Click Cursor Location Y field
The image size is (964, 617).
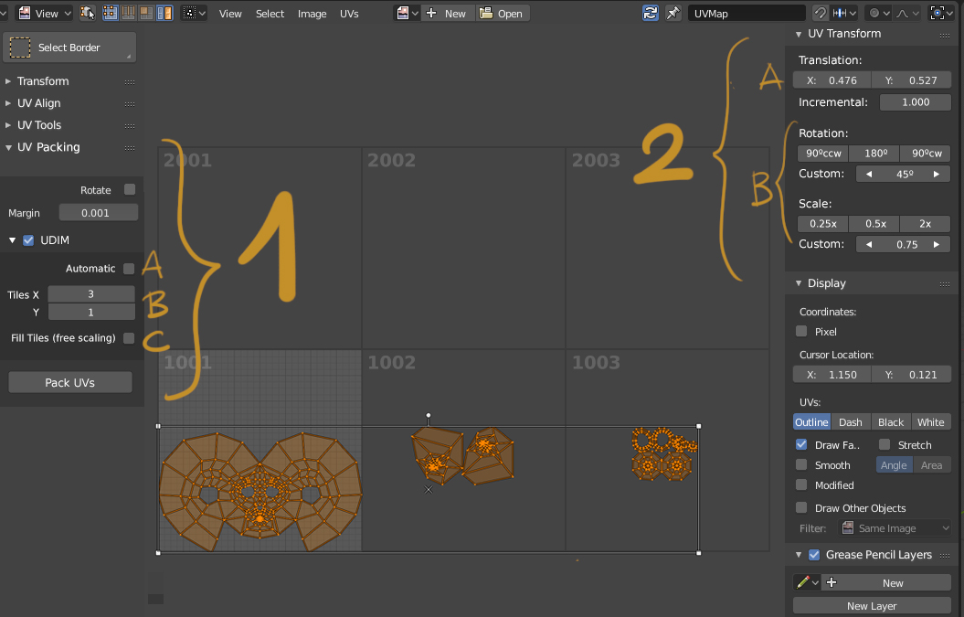pos(911,375)
